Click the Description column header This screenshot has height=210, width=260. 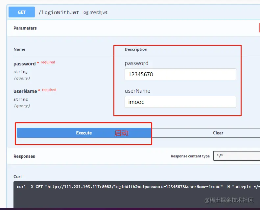(136, 49)
